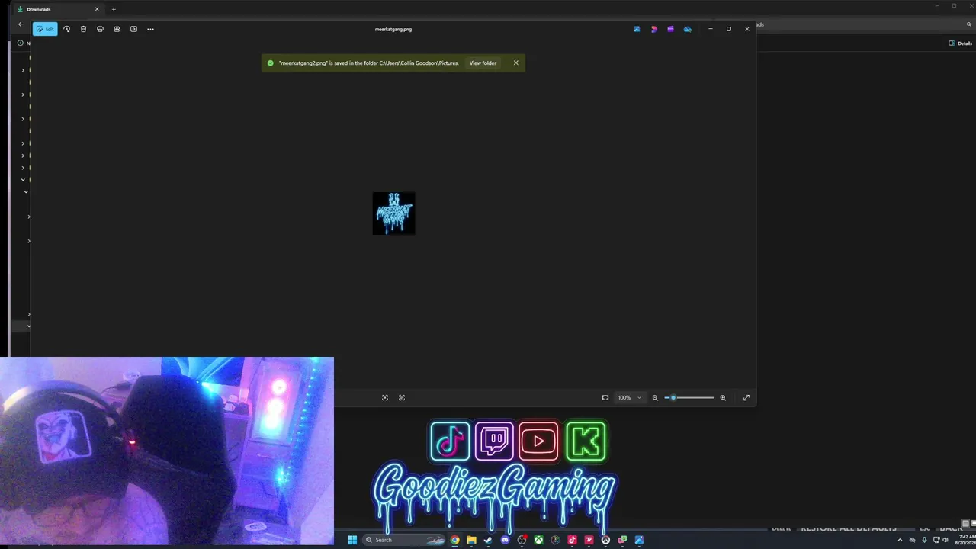Start slideshow from the Photos toolbar

coord(133,29)
